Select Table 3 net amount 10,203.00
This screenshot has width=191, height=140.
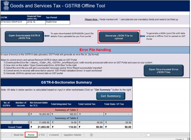(40, 114)
